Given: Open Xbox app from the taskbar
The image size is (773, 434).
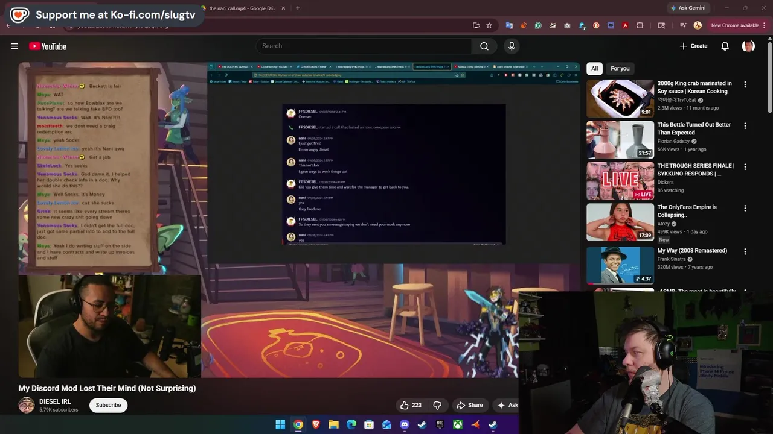Looking at the screenshot, I should (x=458, y=424).
